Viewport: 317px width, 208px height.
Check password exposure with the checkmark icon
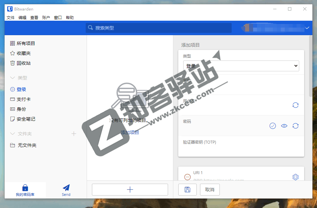[x=273, y=126]
